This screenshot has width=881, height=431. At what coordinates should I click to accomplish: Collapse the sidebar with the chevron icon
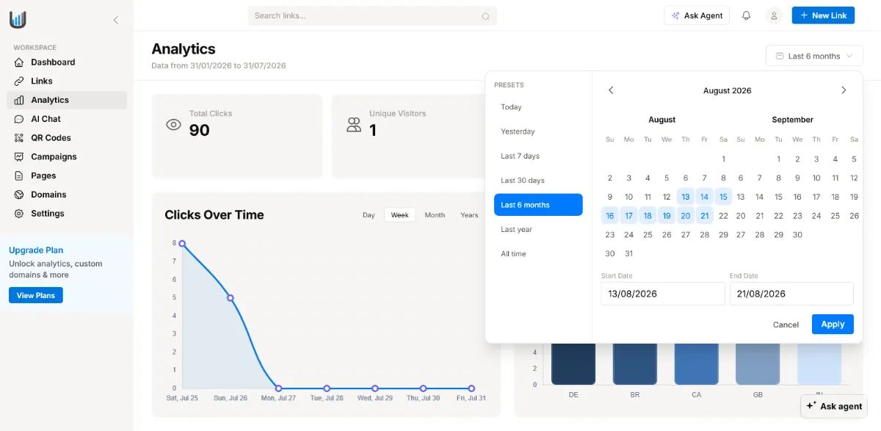(x=116, y=21)
